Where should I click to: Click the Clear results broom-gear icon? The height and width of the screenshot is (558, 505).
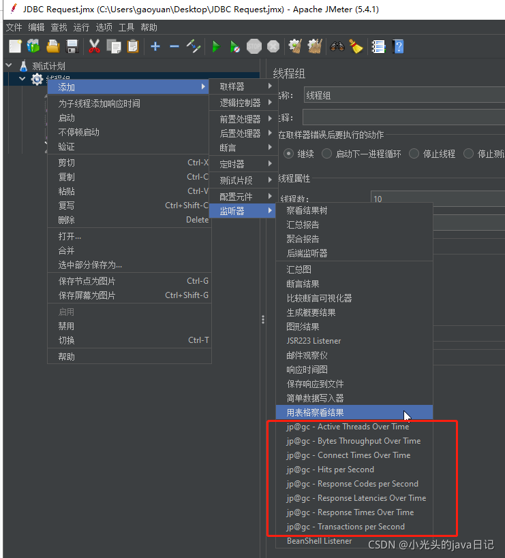tap(295, 47)
